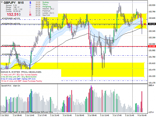This screenshot has height=117, width=156.
Task: Click the tallest purple volume bar
Action: pos(91,99)
